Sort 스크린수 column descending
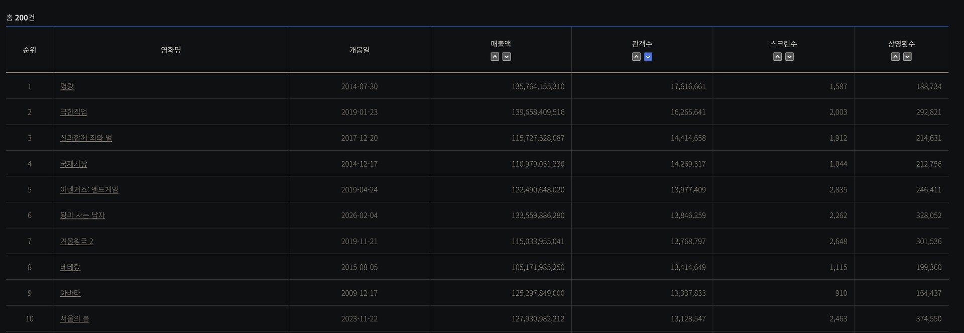This screenshot has width=964, height=333. (789, 57)
